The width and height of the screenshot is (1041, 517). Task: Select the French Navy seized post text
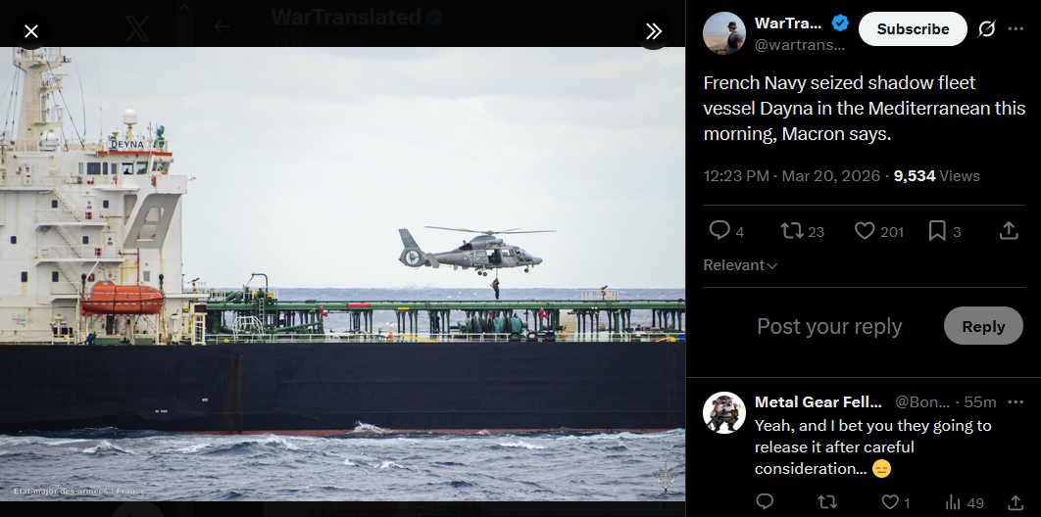(865, 109)
